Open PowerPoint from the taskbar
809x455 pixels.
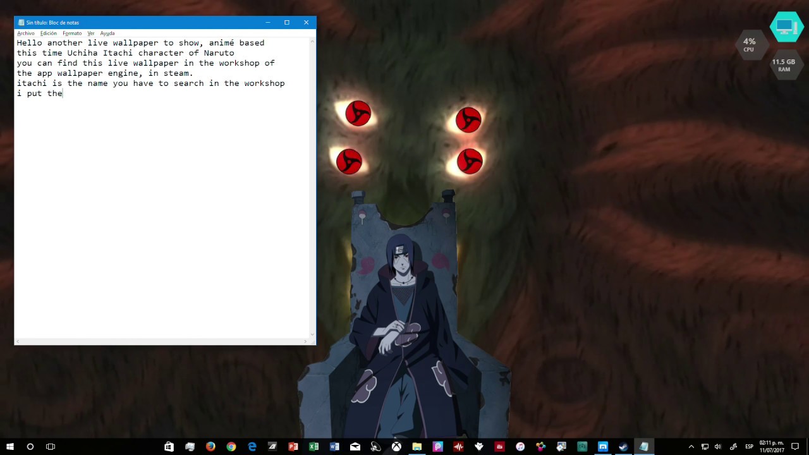coord(293,446)
